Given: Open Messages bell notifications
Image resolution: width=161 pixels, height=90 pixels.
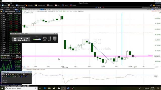Looking at the screenshot, I should (x=154, y=5).
